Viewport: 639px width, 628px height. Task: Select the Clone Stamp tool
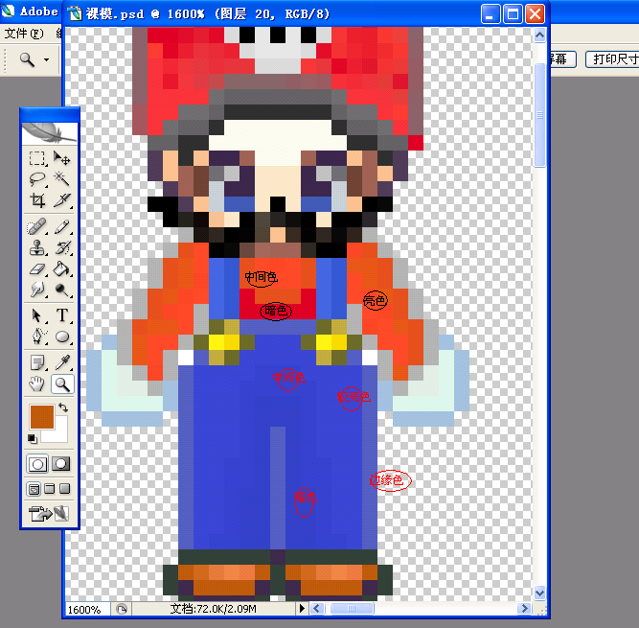pyautogui.click(x=37, y=247)
